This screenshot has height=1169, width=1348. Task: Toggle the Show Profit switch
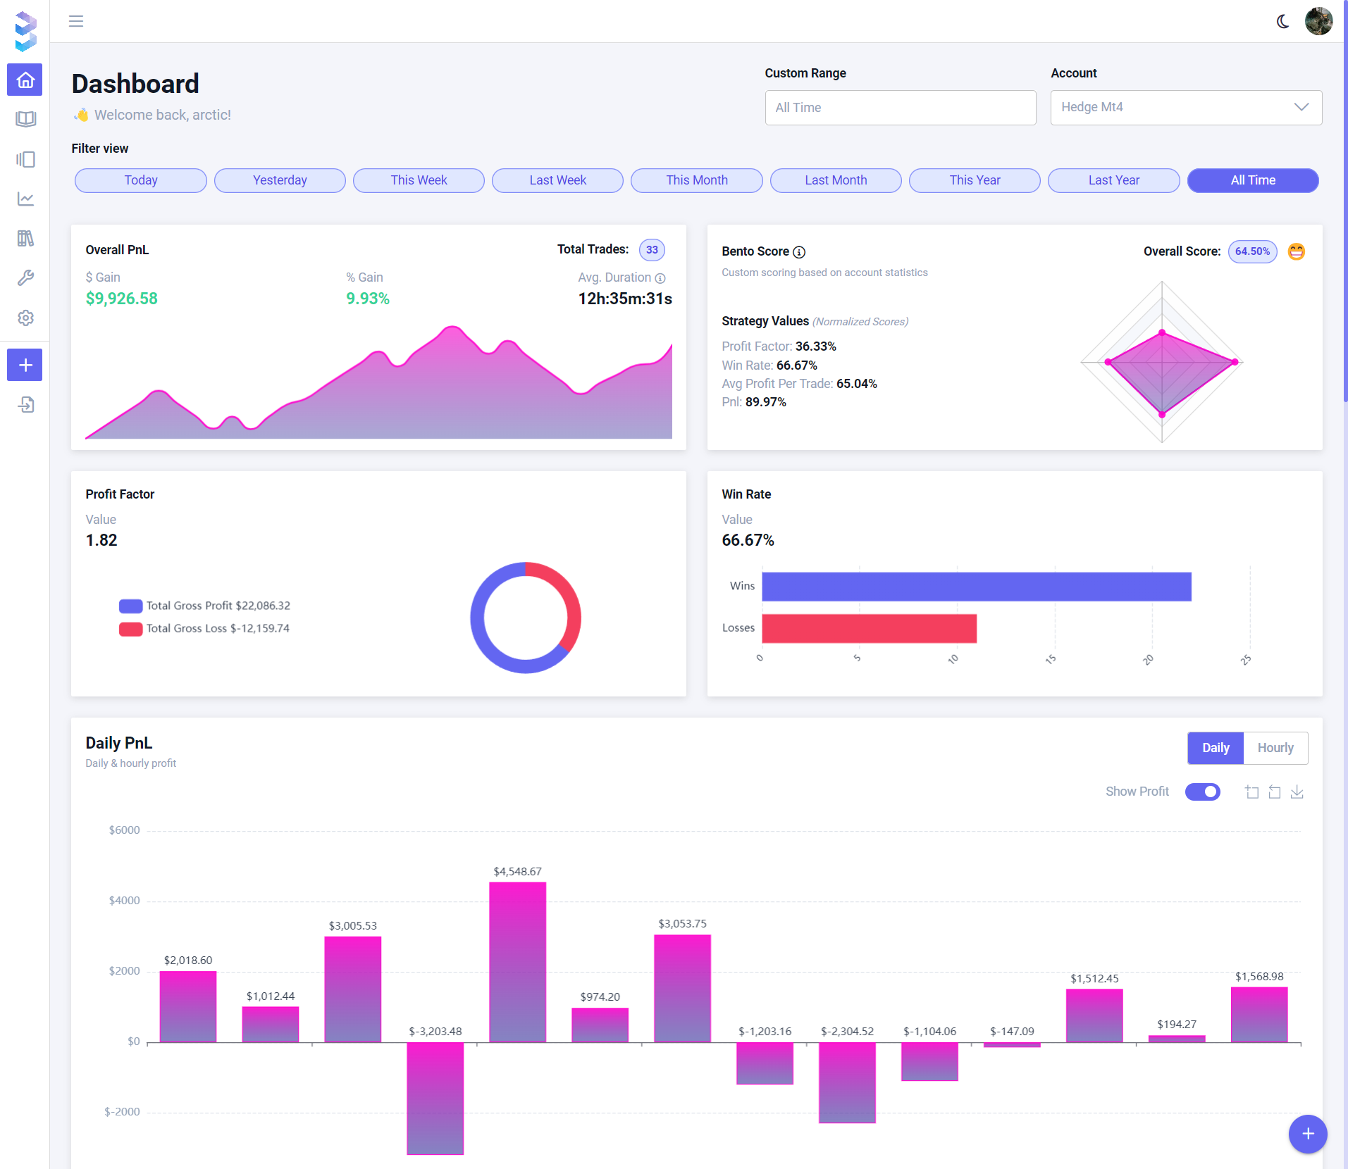point(1202,792)
